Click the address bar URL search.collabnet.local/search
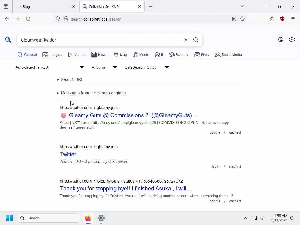Screen dimensions: 300x225 coord(96,19)
